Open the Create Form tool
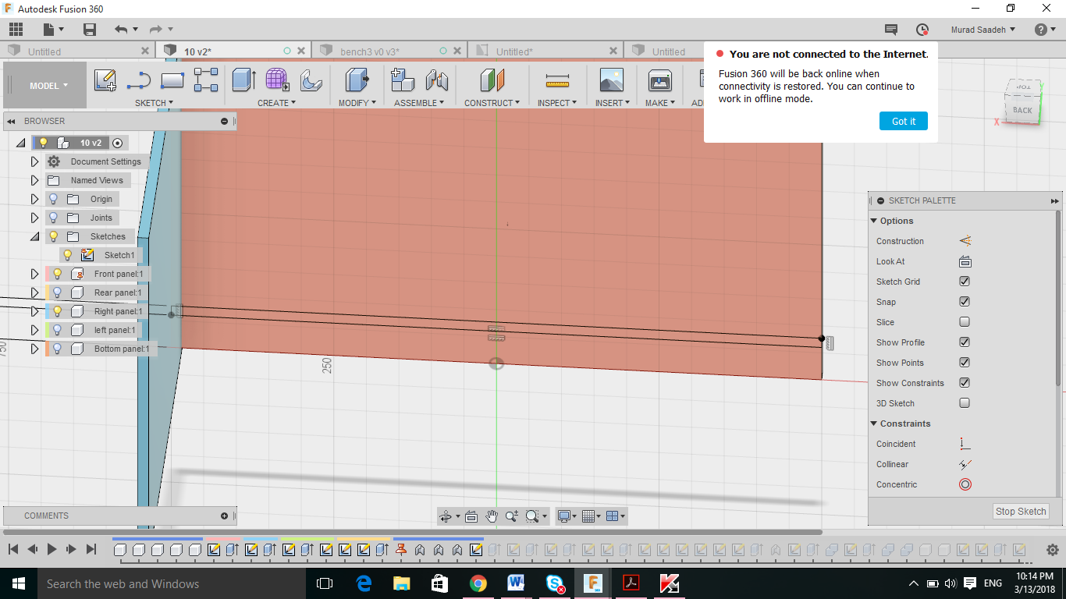 coord(277,80)
